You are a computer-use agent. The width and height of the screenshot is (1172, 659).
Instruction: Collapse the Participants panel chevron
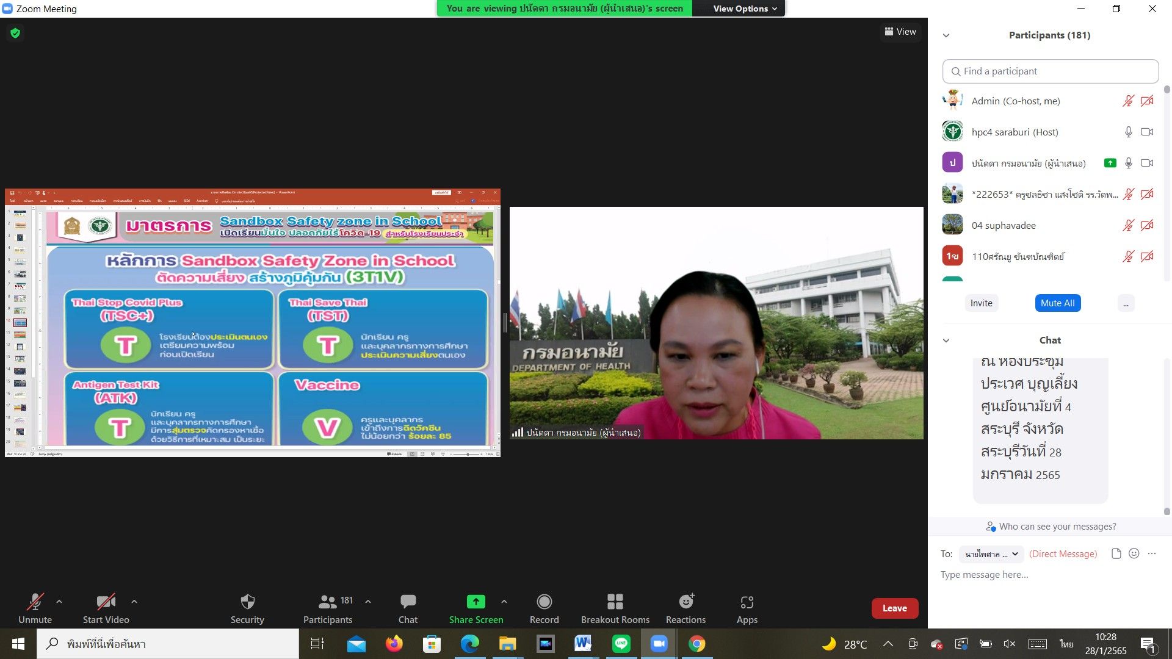coord(946,35)
